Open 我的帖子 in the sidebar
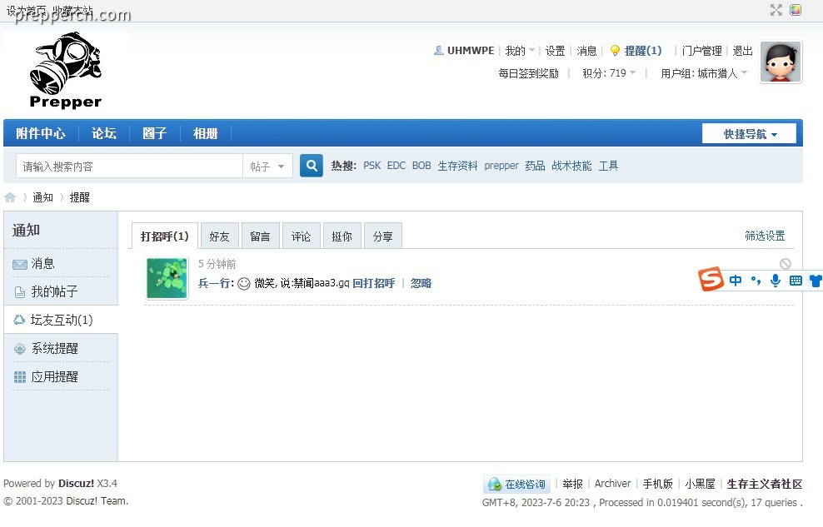This screenshot has width=823, height=527. 55,291
